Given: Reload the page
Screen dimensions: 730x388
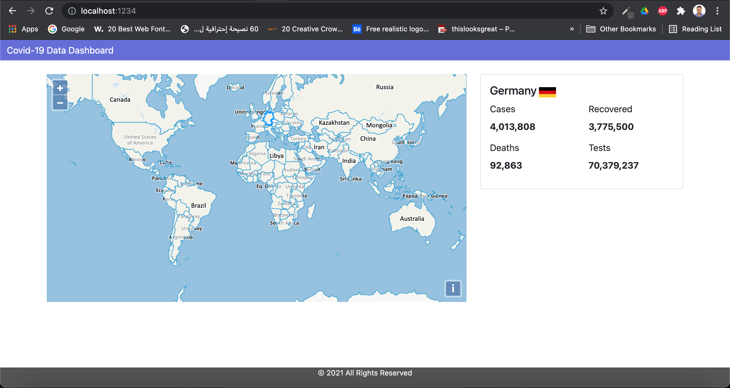Looking at the screenshot, I should tap(49, 11).
